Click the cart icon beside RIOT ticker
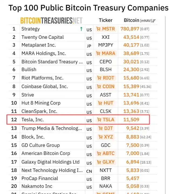 100,78
